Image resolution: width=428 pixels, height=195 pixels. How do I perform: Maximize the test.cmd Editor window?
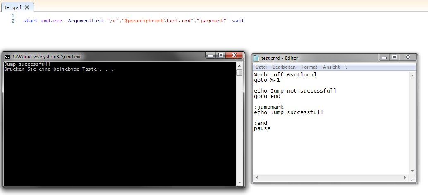(395, 57)
